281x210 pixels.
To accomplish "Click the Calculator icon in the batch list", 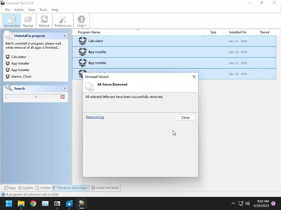I will (7, 57).
